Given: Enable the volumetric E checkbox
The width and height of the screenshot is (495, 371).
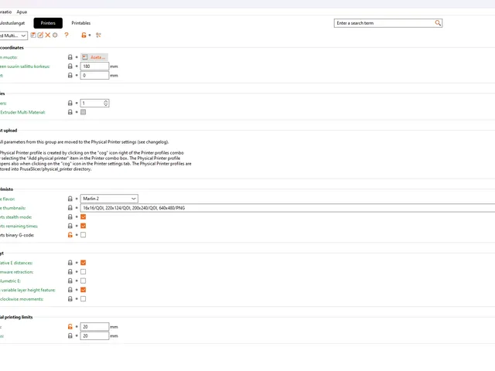Looking at the screenshot, I should click(83, 281).
